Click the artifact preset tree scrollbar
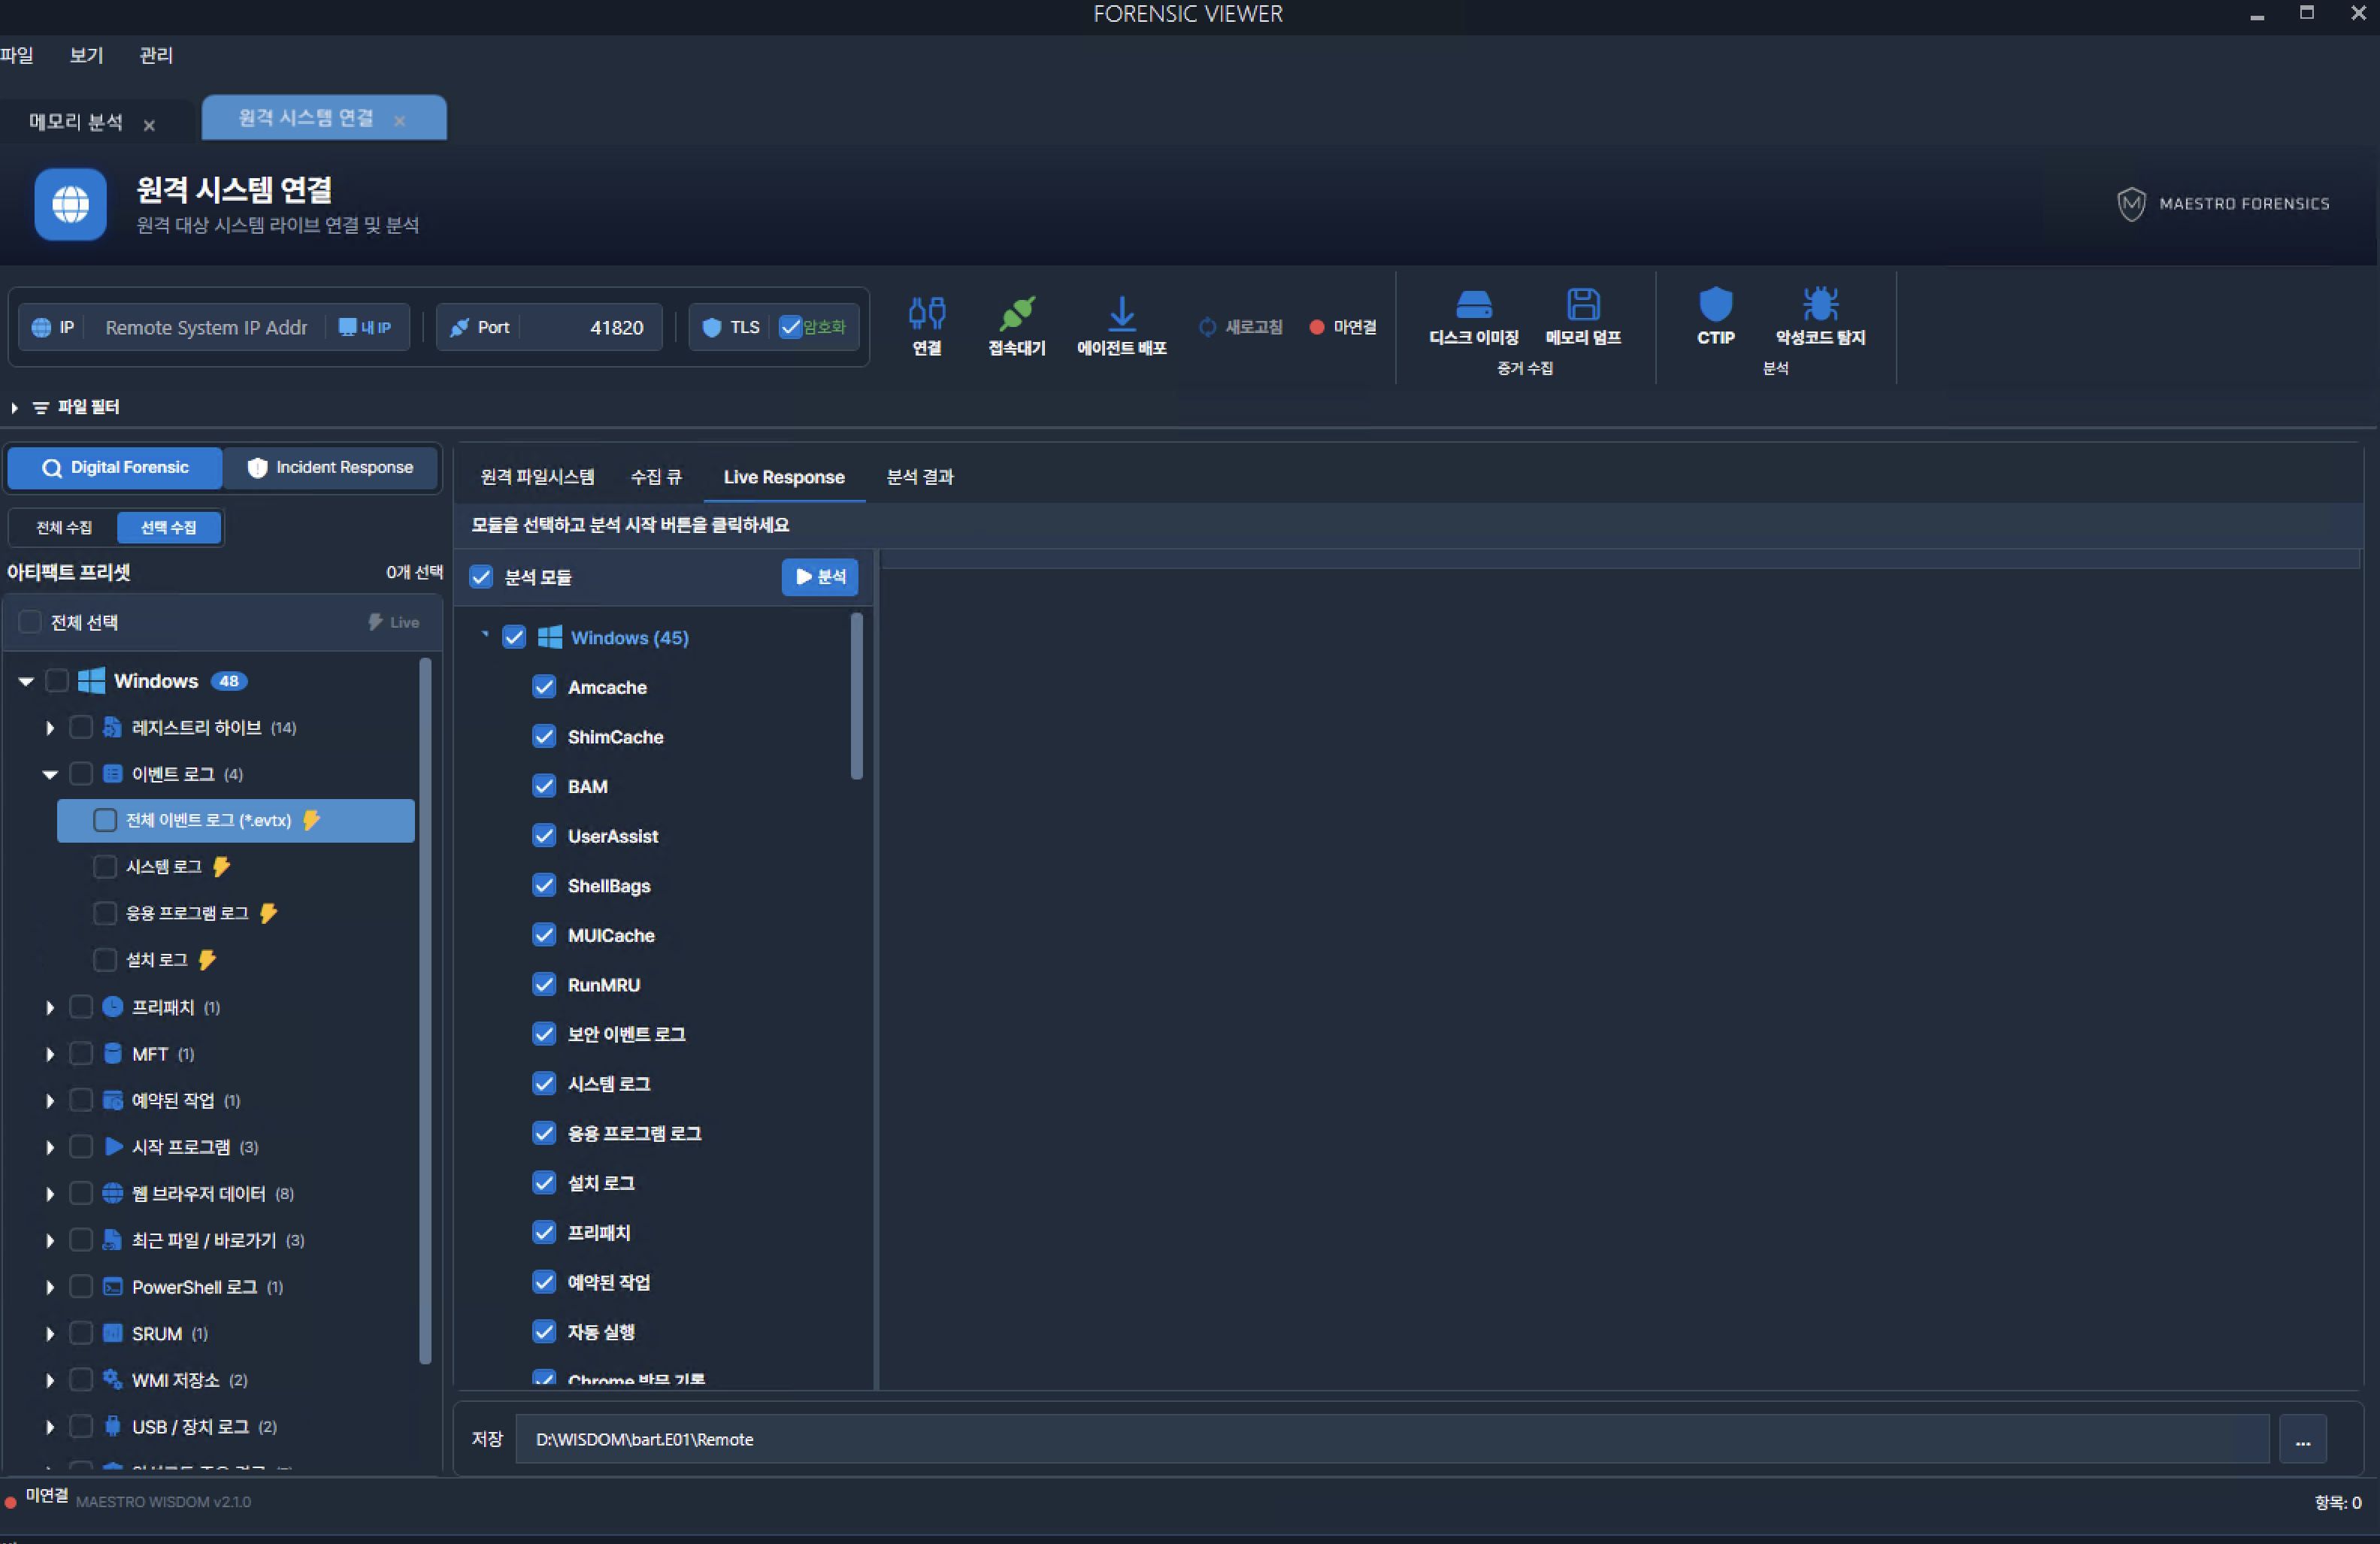The height and width of the screenshot is (1544, 2380). tap(425, 1010)
